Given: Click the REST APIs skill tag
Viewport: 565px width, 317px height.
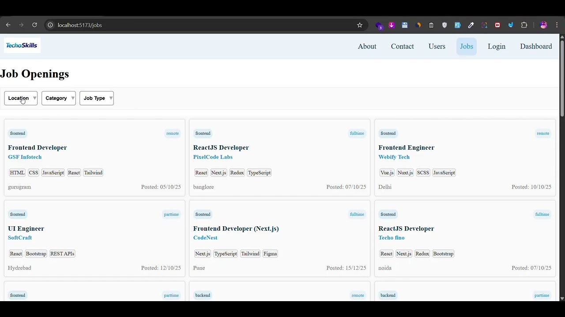Looking at the screenshot, I should coord(62,254).
